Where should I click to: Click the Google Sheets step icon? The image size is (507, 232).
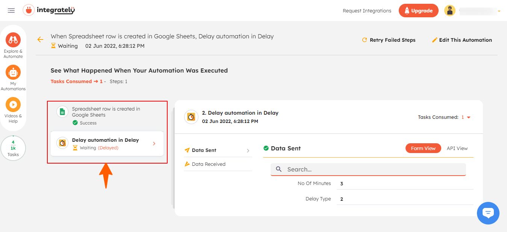pyautogui.click(x=62, y=112)
